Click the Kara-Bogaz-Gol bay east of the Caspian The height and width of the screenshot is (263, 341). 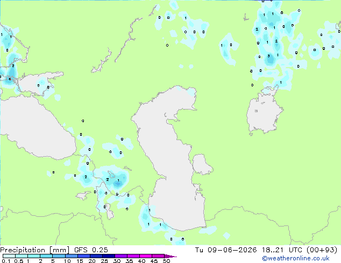[201, 164]
